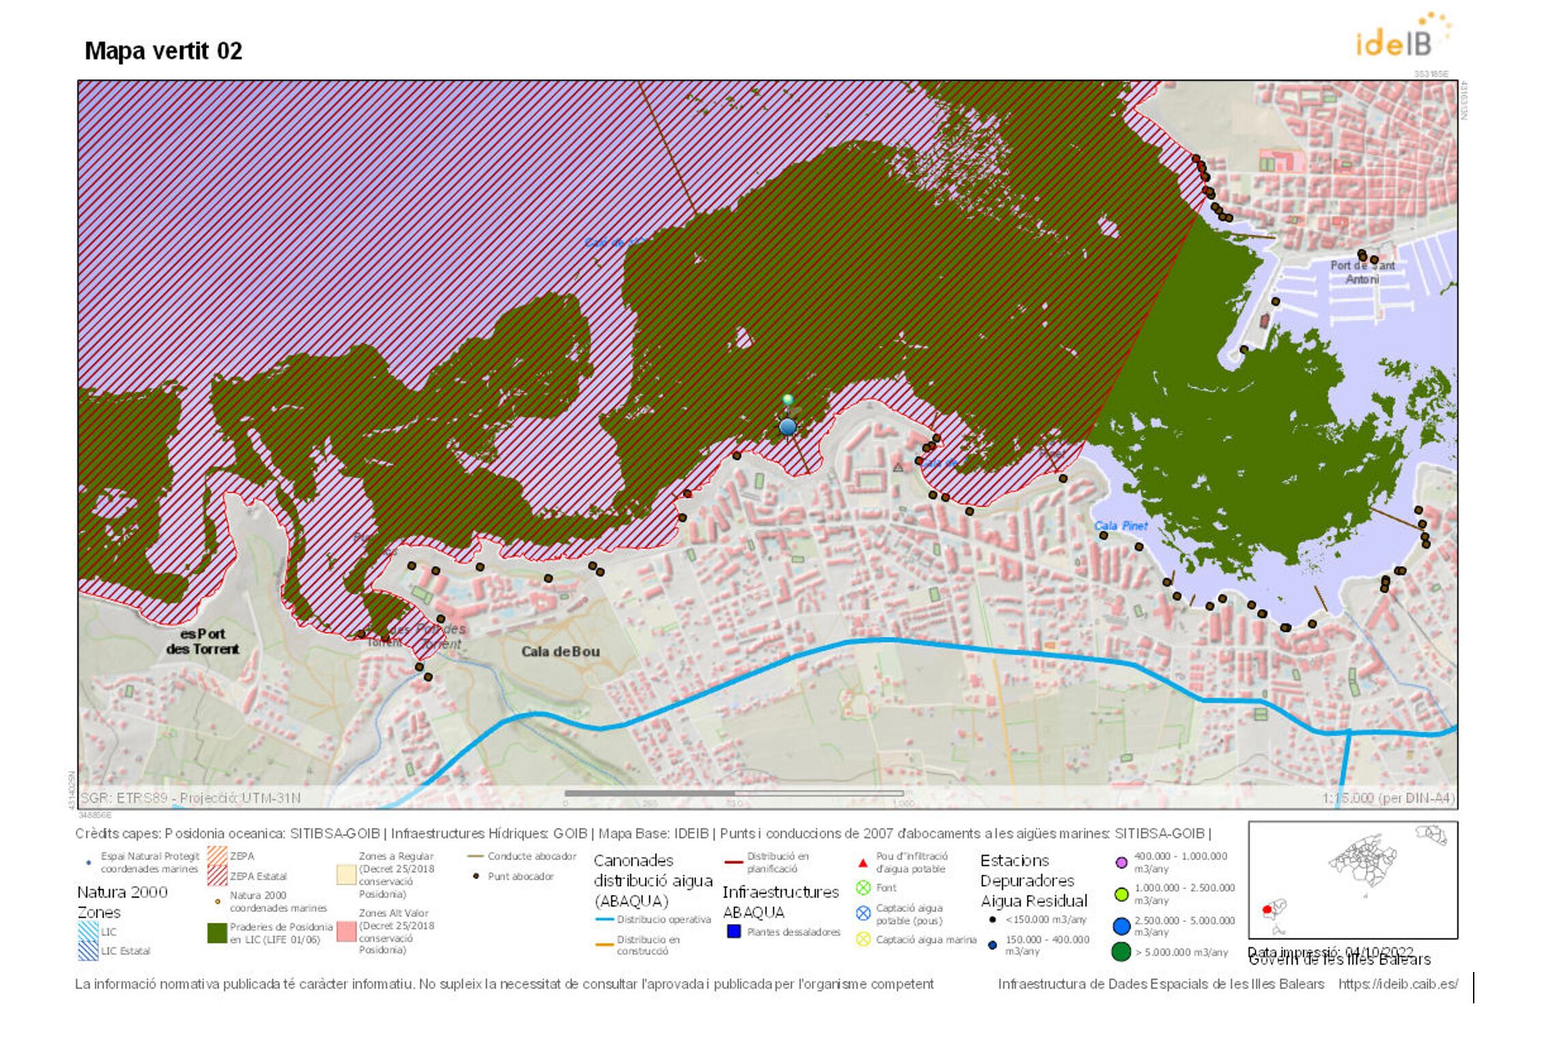Click the ZEPA Estatal hatched legend swatch
The image size is (1544, 1058).
pos(217,876)
